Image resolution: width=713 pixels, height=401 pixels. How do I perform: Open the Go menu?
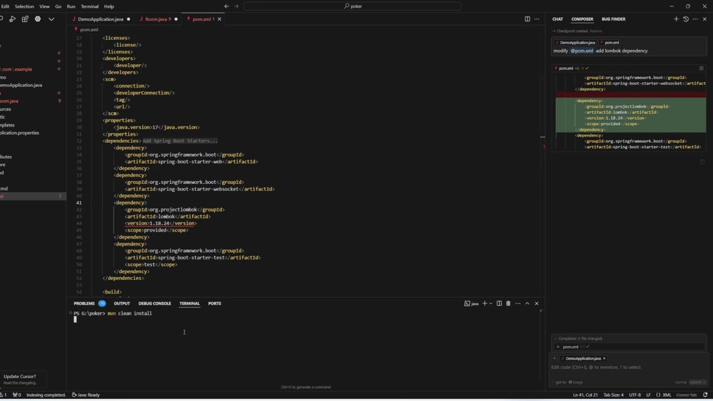pyautogui.click(x=58, y=6)
